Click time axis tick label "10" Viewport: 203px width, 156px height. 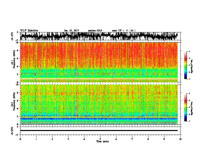[180, 139]
